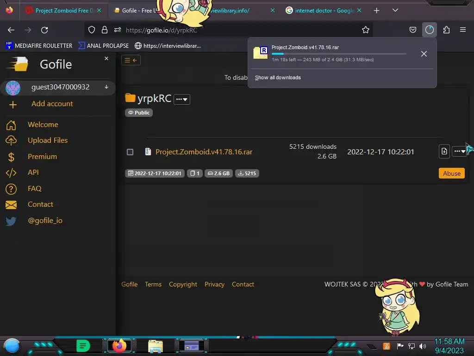The height and width of the screenshot is (356, 474).
Task: Open the tracking protection shield icon
Action: tap(92, 30)
